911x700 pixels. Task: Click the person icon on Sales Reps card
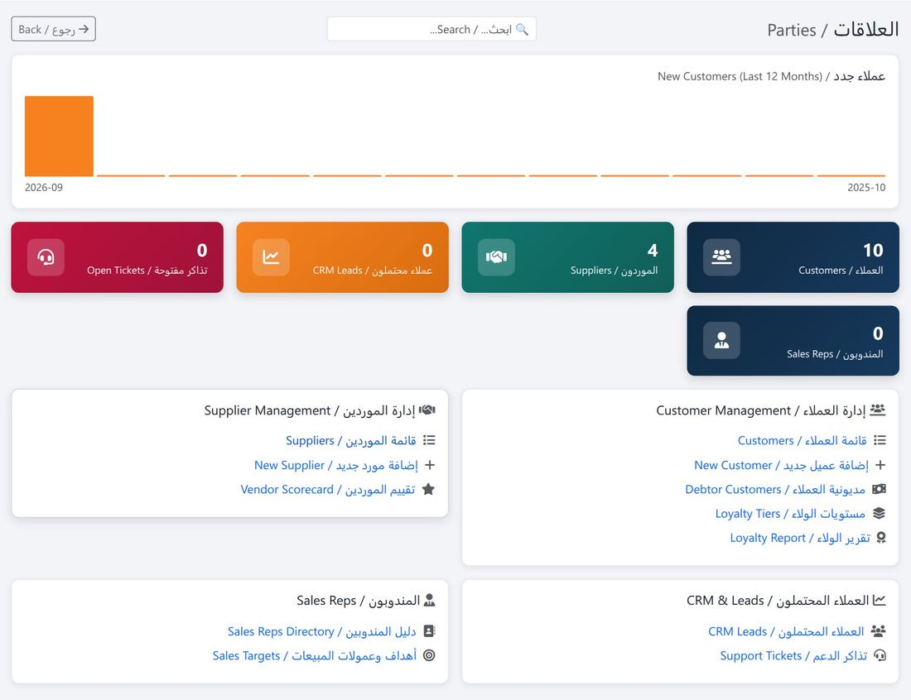click(721, 340)
